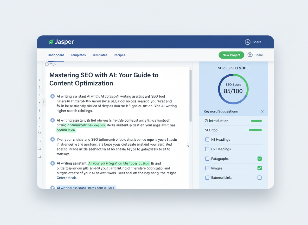Click the AI Introduction green progress bar
The width and height of the screenshot is (308, 225).
point(256,121)
